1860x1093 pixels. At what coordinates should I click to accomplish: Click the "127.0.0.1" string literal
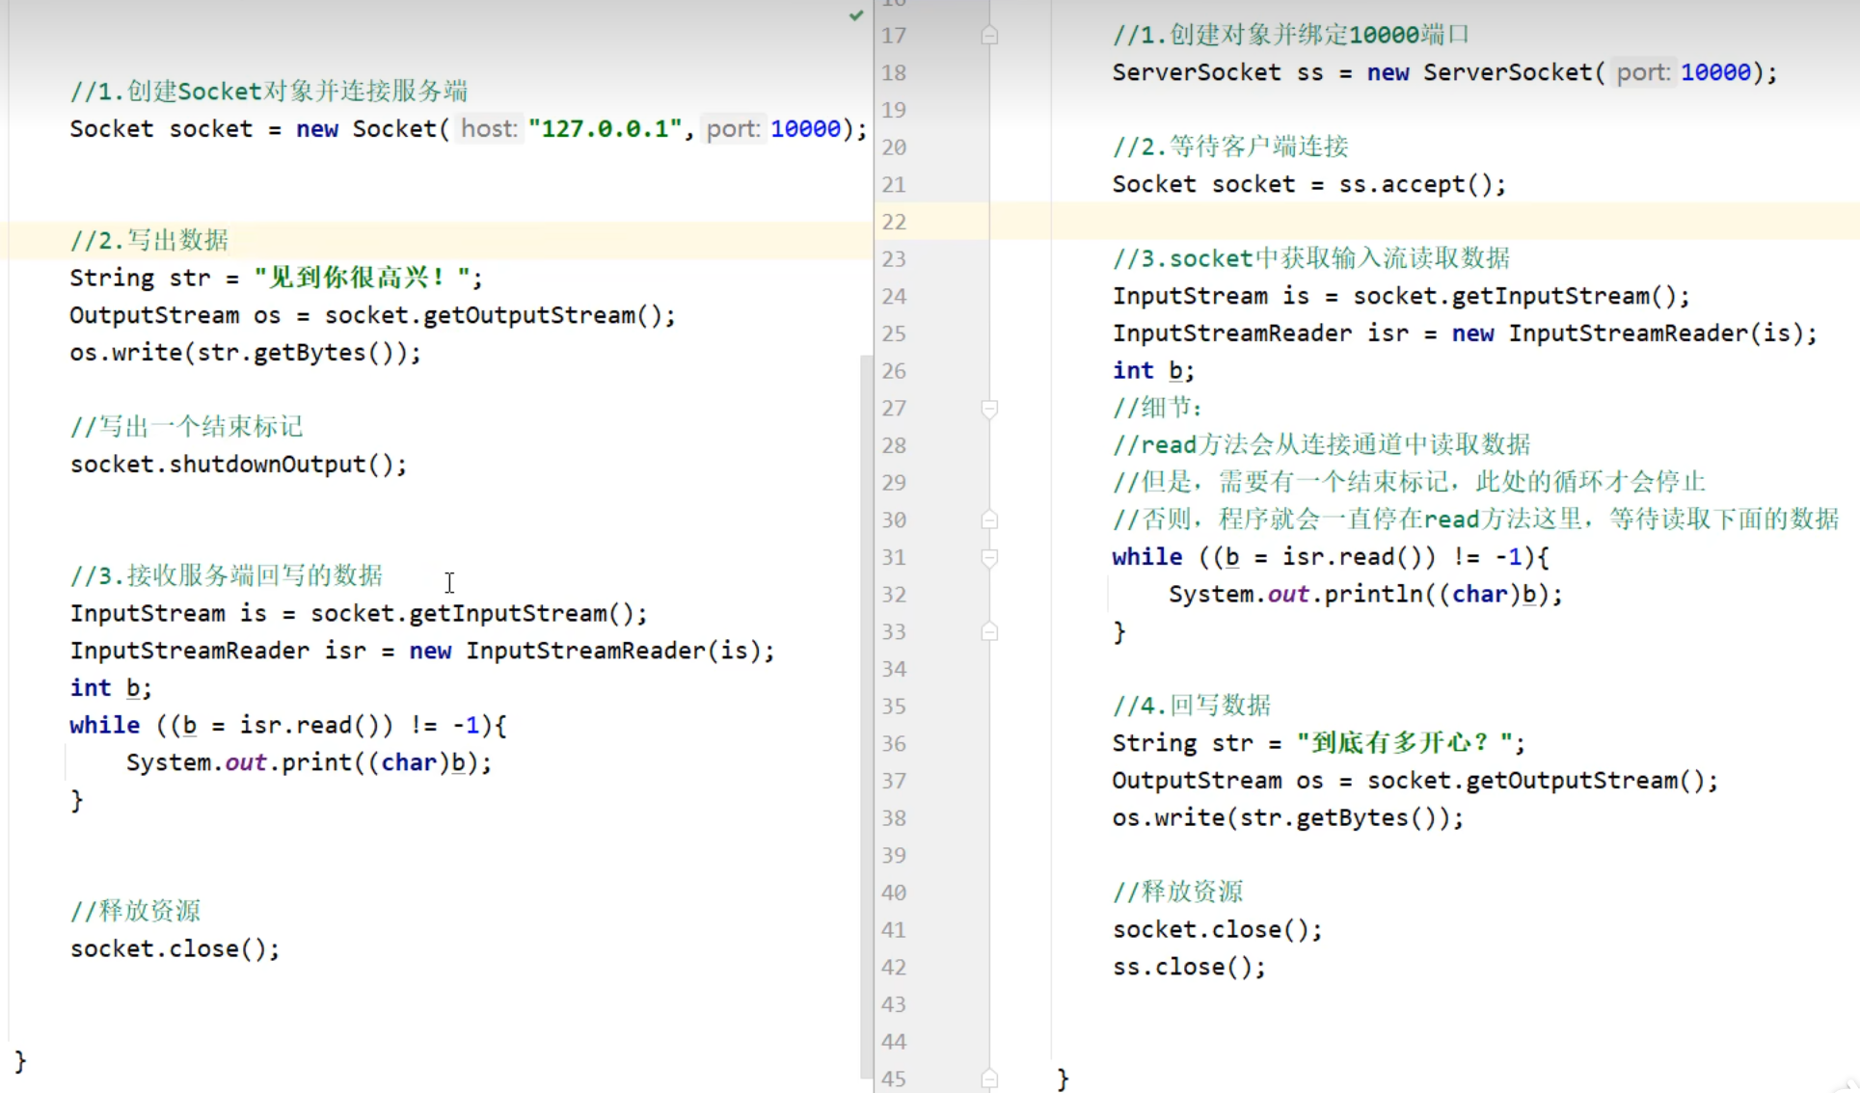605,129
